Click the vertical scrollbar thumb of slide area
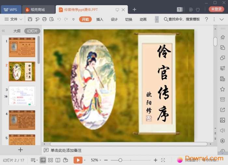 [x=215, y=42]
